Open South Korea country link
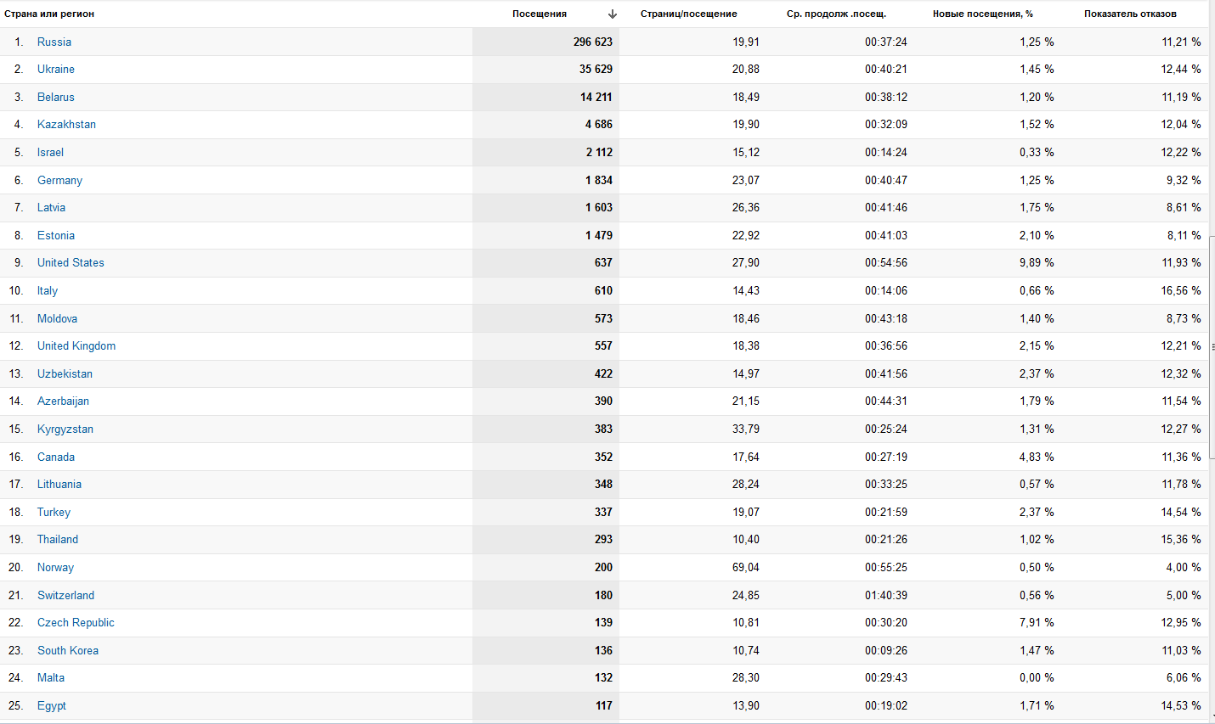The image size is (1215, 724). [68, 650]
